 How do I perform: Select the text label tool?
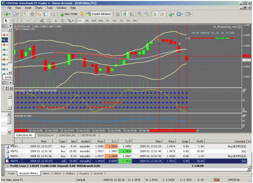[x=63, y=21]
